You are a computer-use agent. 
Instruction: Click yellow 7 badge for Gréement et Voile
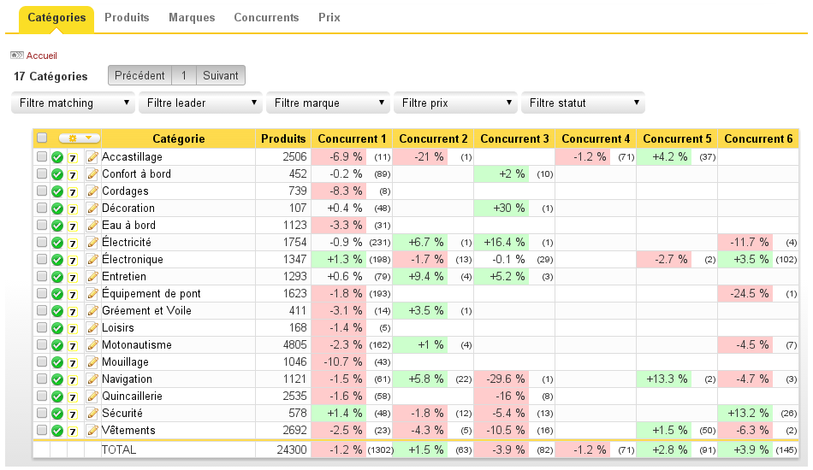[x=73, y=312]
